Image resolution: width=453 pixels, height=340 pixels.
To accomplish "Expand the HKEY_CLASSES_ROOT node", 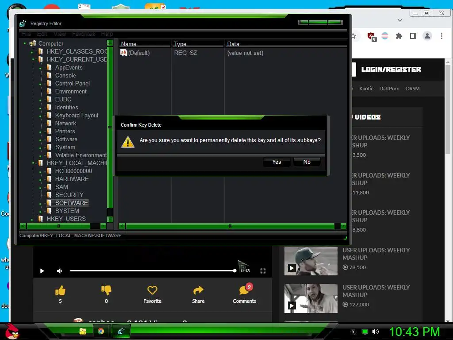I will 32,52.
